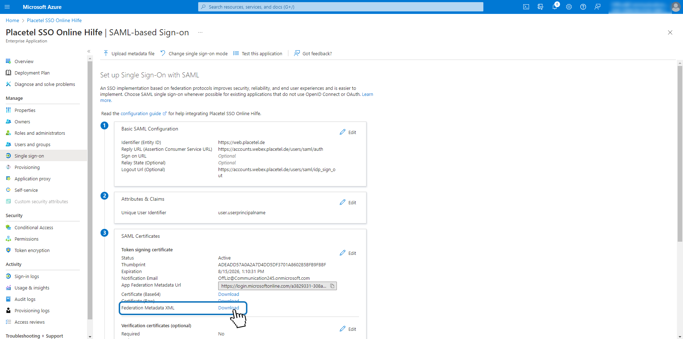This screenshot has height=339, width=683.
Task: Click the main content vertical scrollbar
Action: 680,153
